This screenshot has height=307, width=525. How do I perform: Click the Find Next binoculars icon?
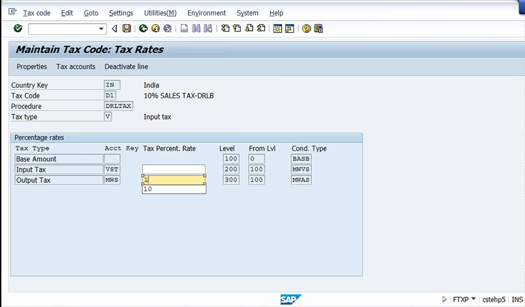pyautogui.click(x=208, y=28)
